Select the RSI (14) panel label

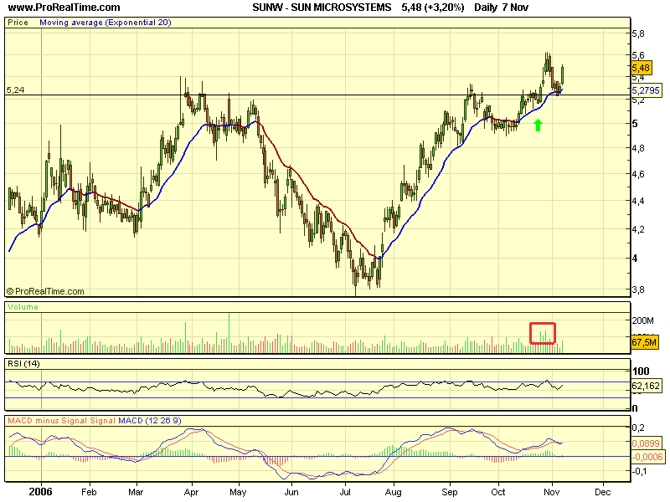[x=23, y=364]
